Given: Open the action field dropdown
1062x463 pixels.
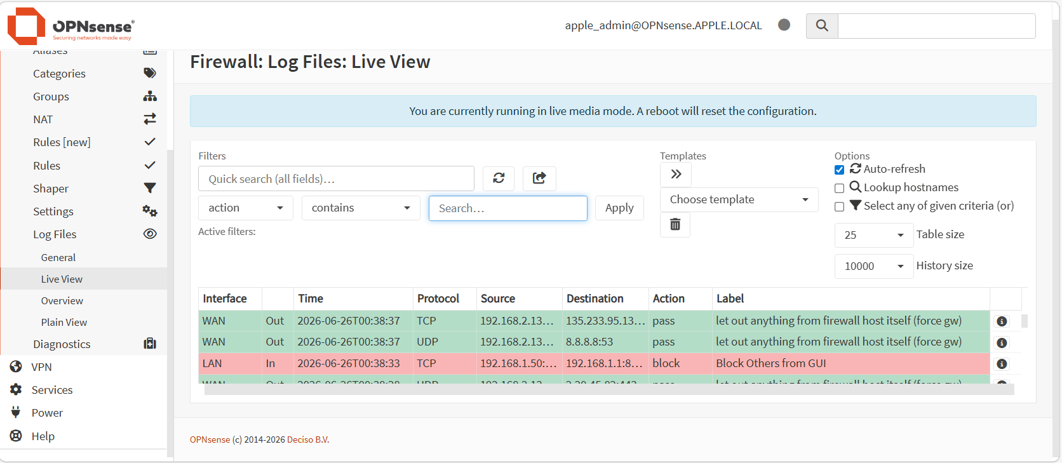Looking at the screenshot, I should 246,208.
